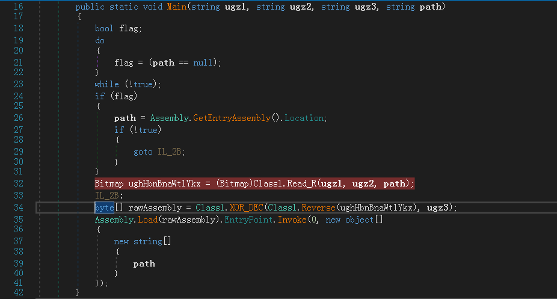This screenshot has height=299, width=557.
Task: Click 'if (flag)' statement on line 24
Action: click(x=116, y=96)
